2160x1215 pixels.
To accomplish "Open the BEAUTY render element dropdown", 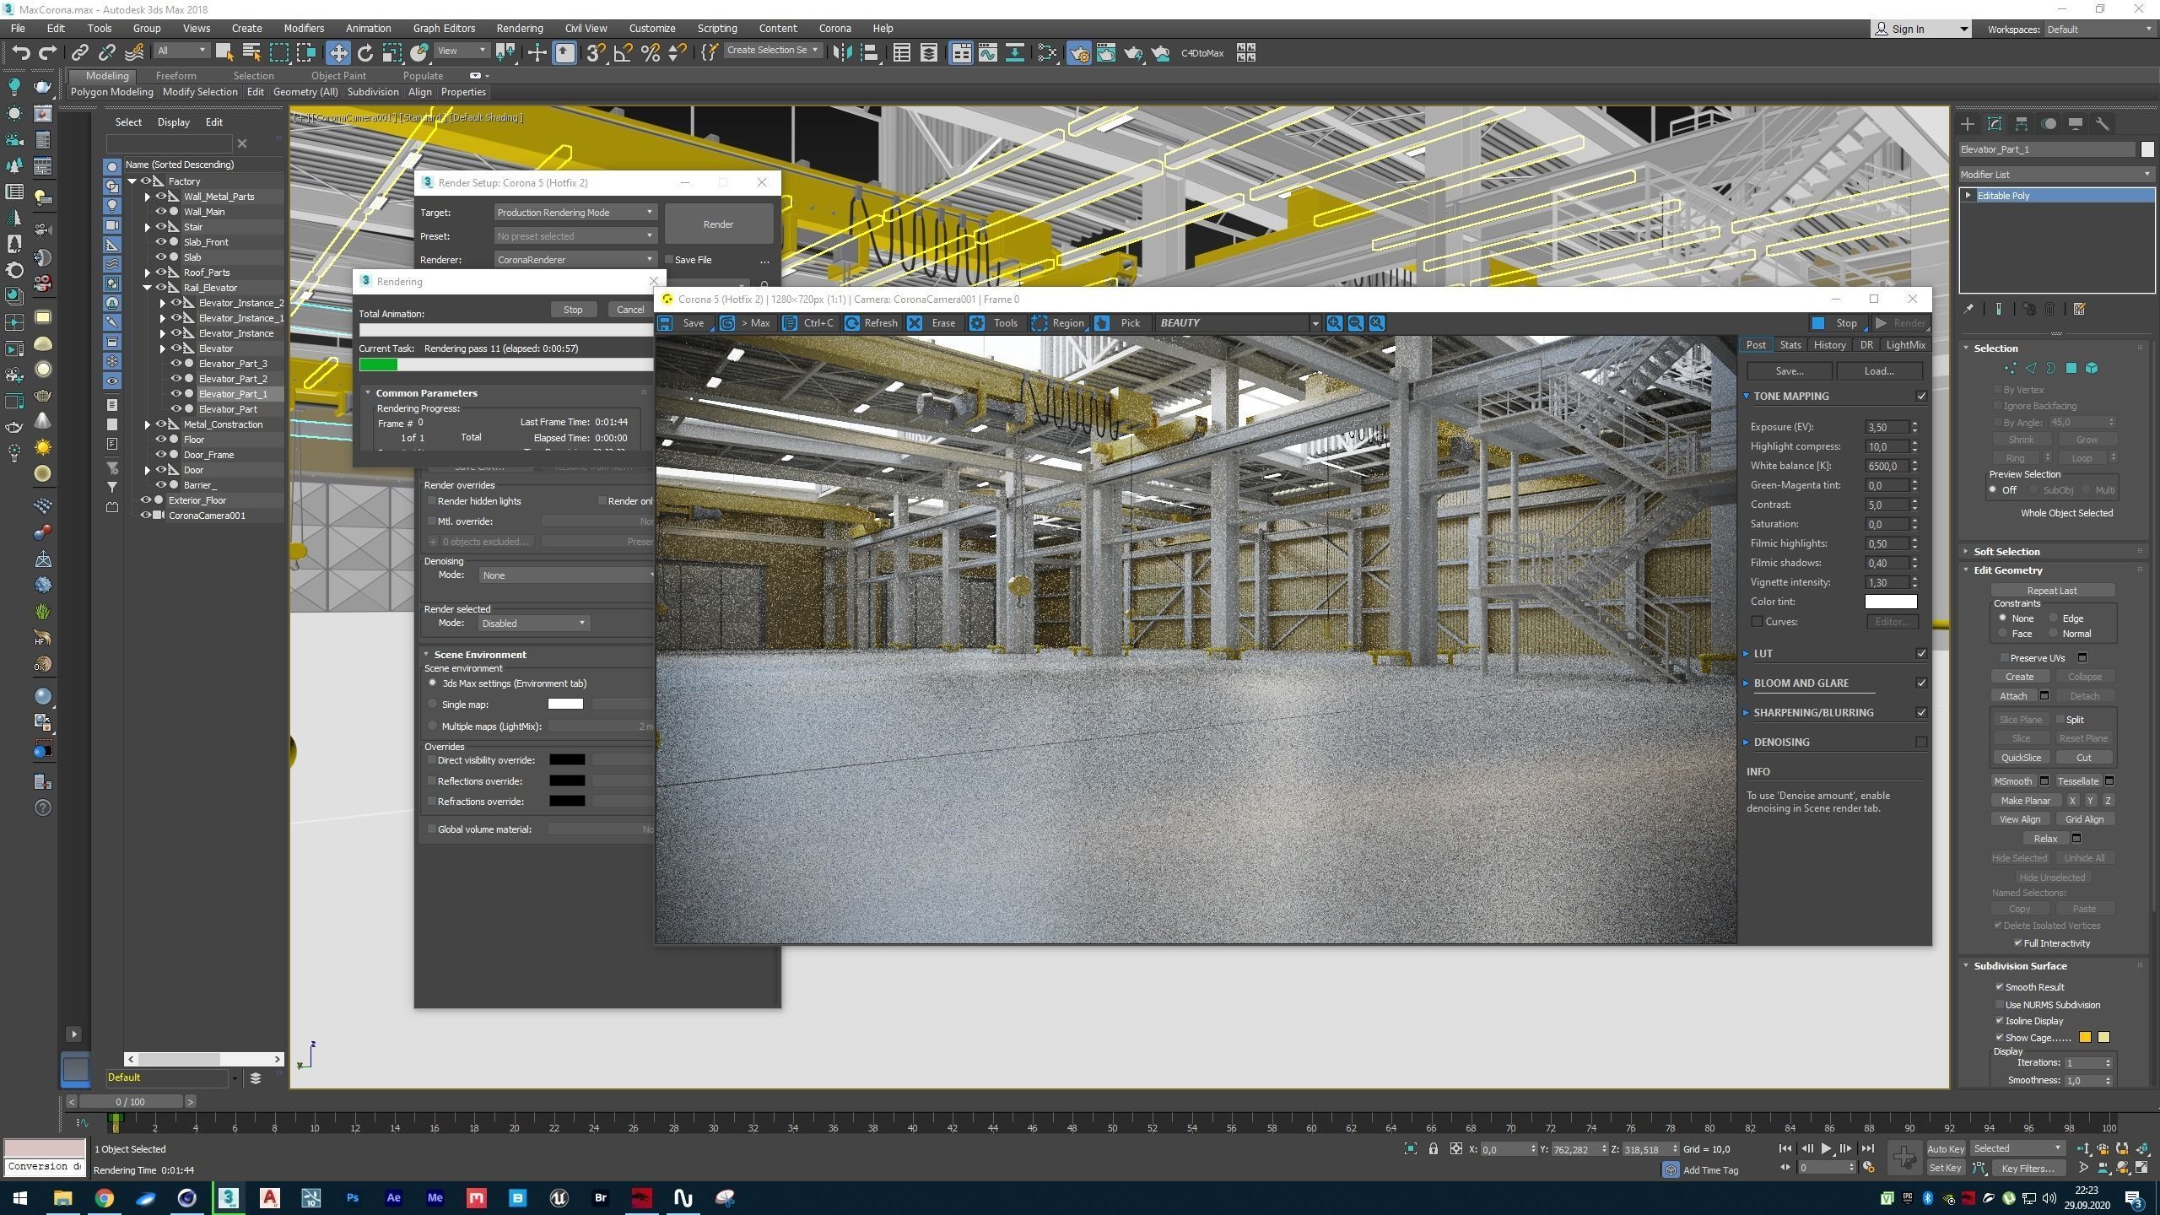I will 1237,323.
